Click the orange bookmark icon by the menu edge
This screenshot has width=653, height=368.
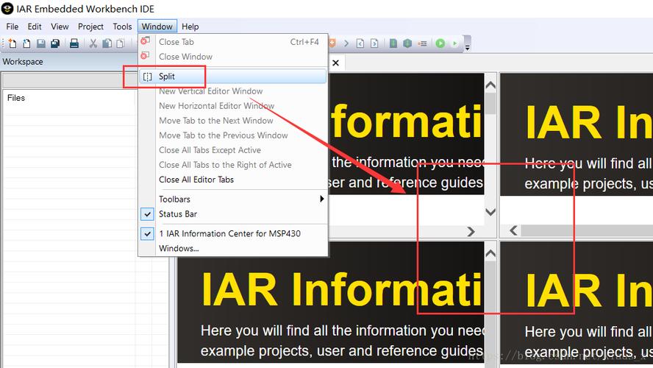click(x=332, y=43)
